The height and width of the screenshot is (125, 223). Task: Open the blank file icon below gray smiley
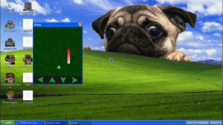pos(28,24)
